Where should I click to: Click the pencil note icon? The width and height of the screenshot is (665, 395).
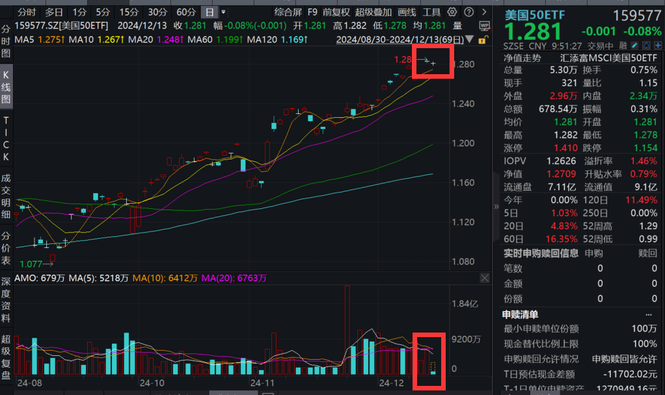pyautogui.click(x=634, y=46)
